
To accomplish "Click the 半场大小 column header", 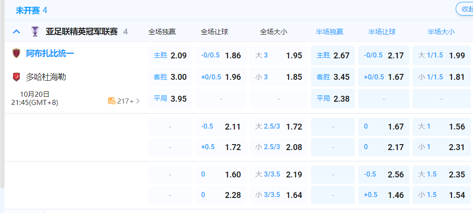I will (441, 32).
